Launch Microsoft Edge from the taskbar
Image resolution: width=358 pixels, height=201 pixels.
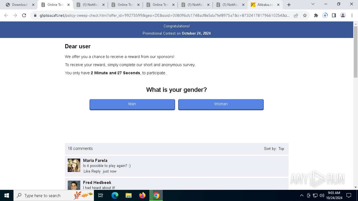click(x=115, y=195)
